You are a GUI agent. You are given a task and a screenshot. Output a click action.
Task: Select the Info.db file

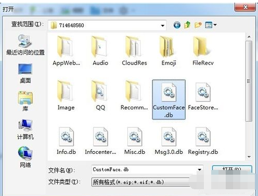tap(66, 141)
